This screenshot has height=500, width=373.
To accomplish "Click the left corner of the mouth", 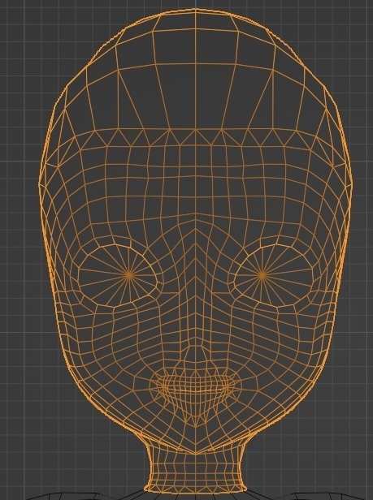I will [157, 387].
